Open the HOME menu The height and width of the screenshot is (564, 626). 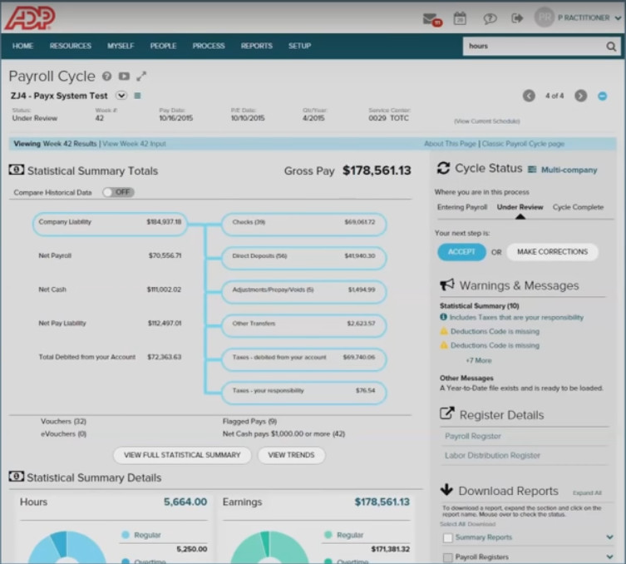(x=22, y=46)
